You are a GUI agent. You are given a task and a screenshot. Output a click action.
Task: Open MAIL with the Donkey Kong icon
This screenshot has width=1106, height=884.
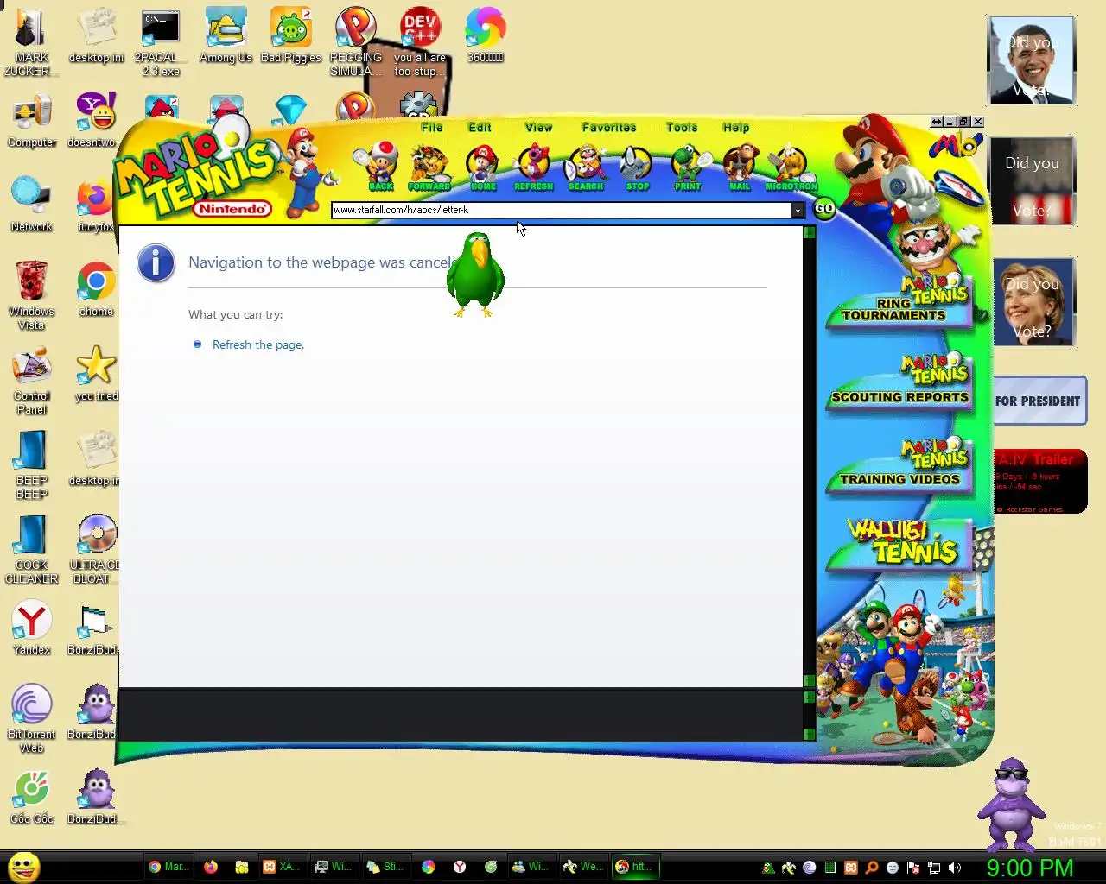click(740, 167)
